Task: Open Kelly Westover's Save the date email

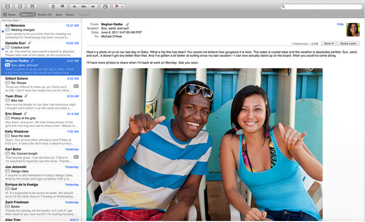Action: point(41,137)
